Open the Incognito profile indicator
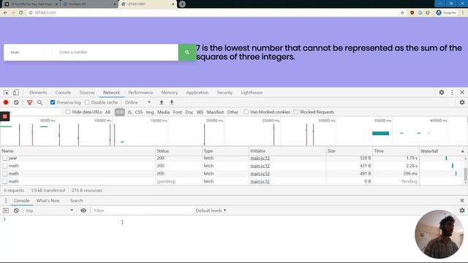 (x=446, y=12)
